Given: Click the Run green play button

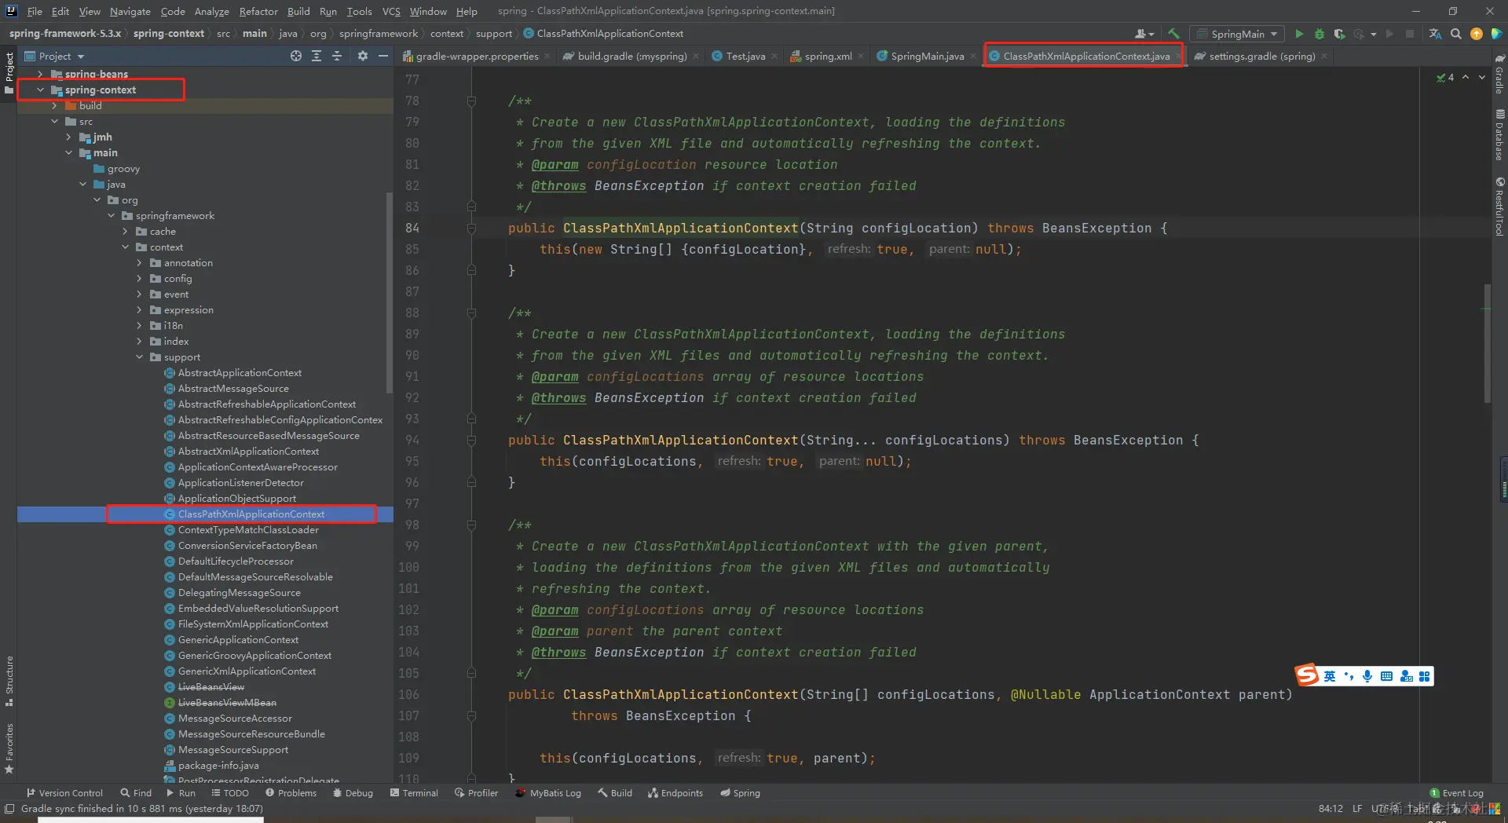Looking at the screenshot, I should 1299,34.
